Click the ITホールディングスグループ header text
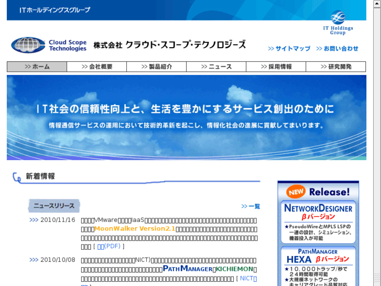The height and width of the screenshot is (286, 381). point(55,10)
